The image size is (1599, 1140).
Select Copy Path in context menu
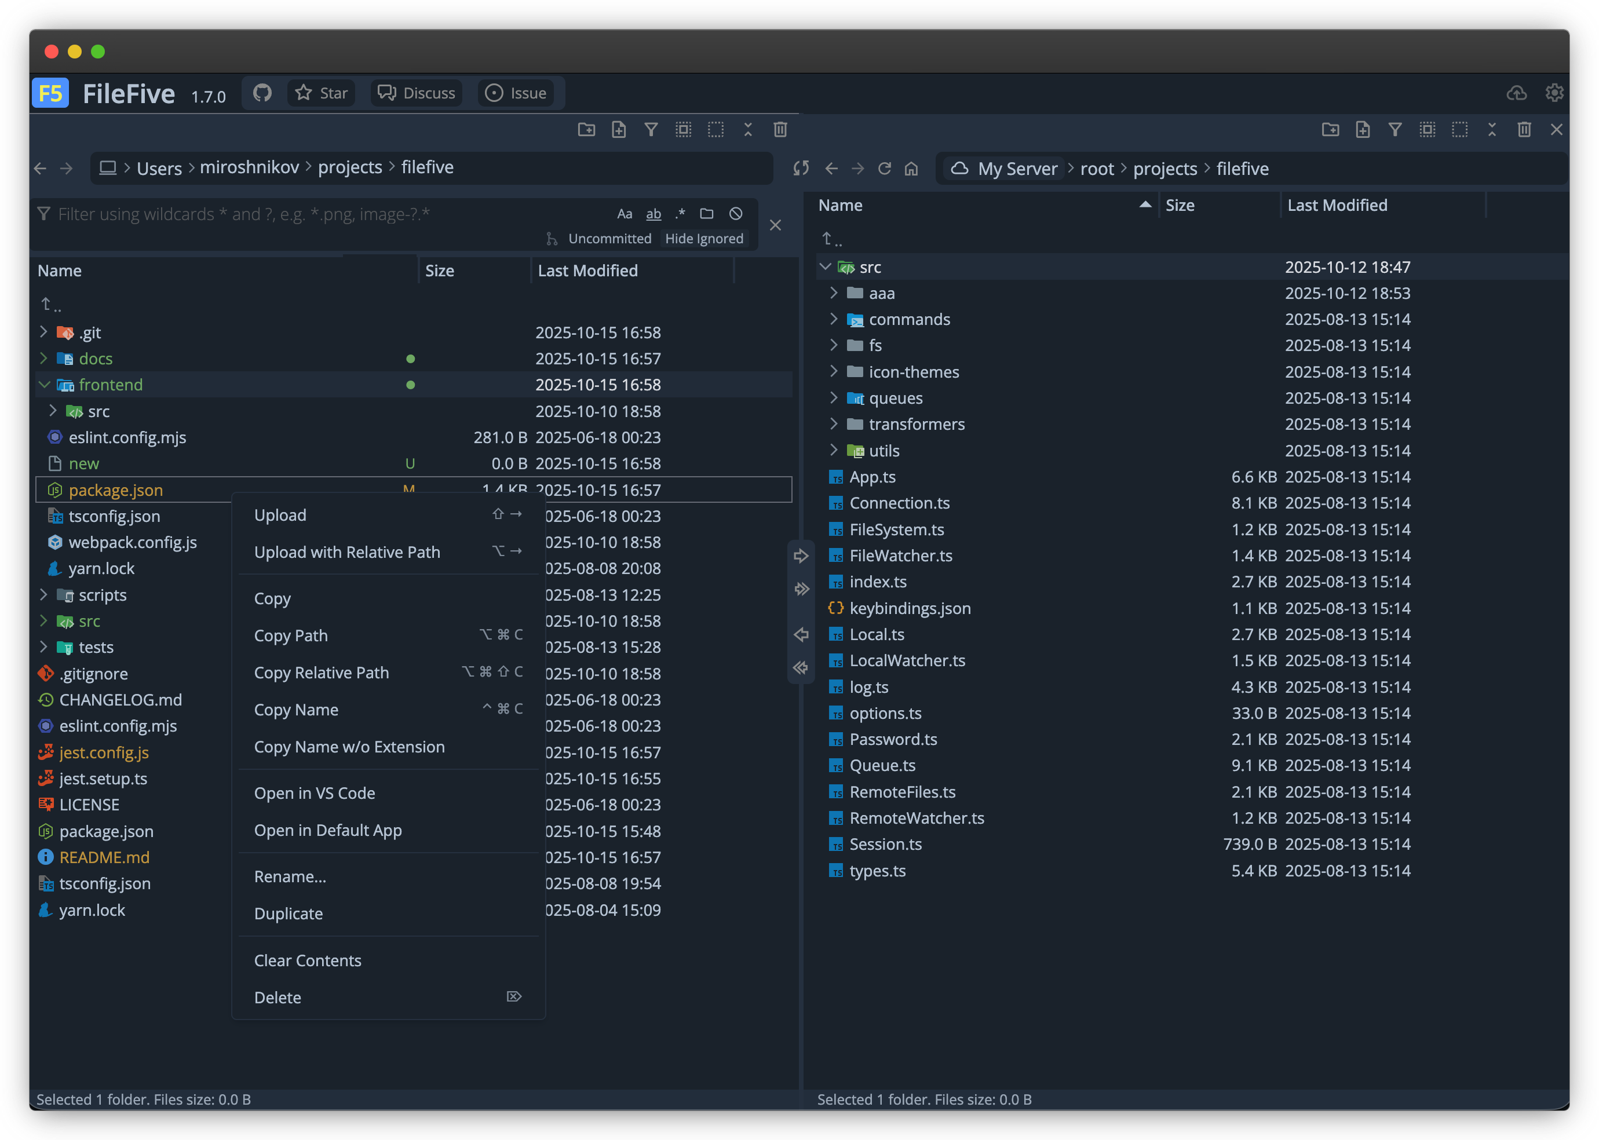coord(388,635)
